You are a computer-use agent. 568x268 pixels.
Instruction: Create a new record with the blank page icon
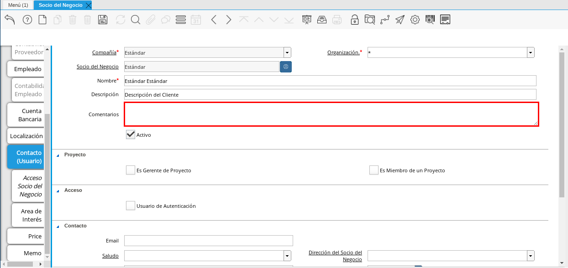tap(42, 20)
